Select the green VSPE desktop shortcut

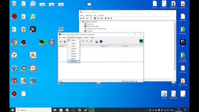(42, 43)
